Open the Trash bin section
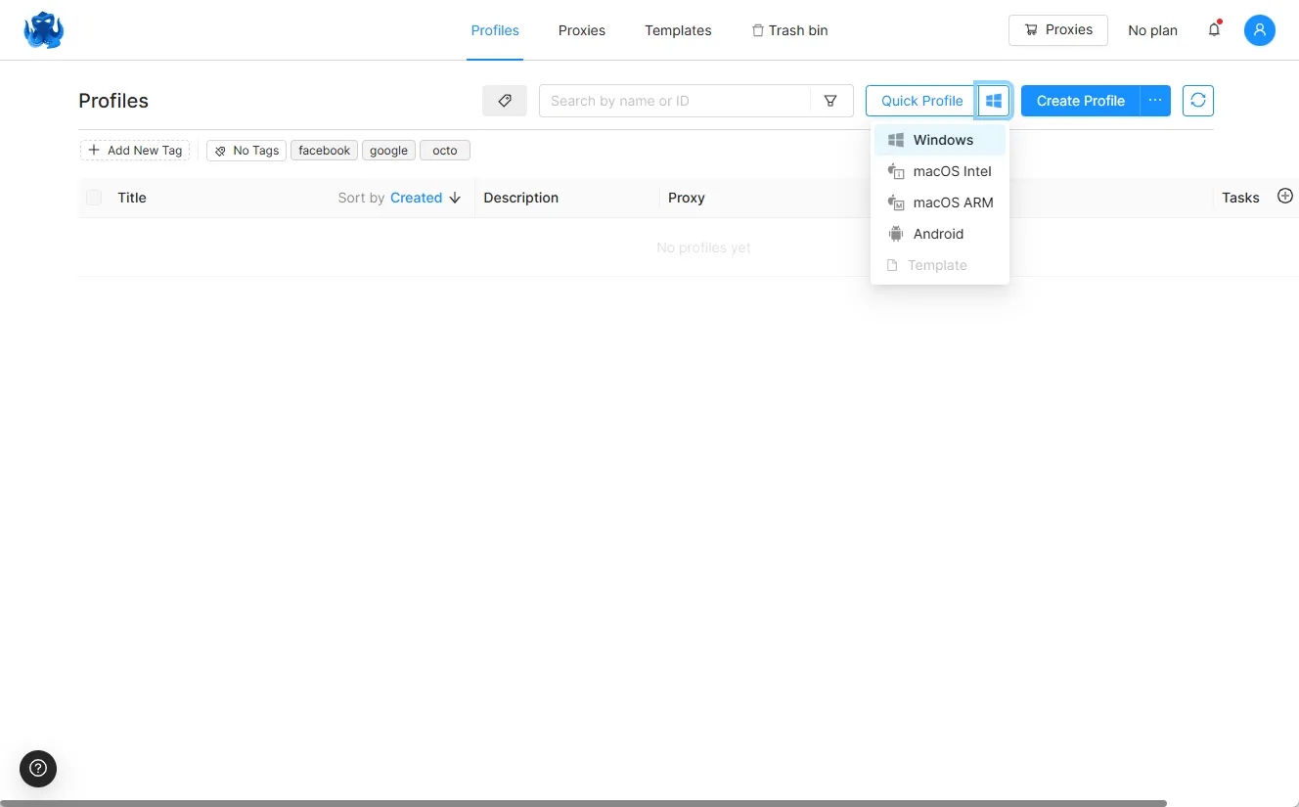The height and width of the screenshot is (807, 1299). (789, 30)
